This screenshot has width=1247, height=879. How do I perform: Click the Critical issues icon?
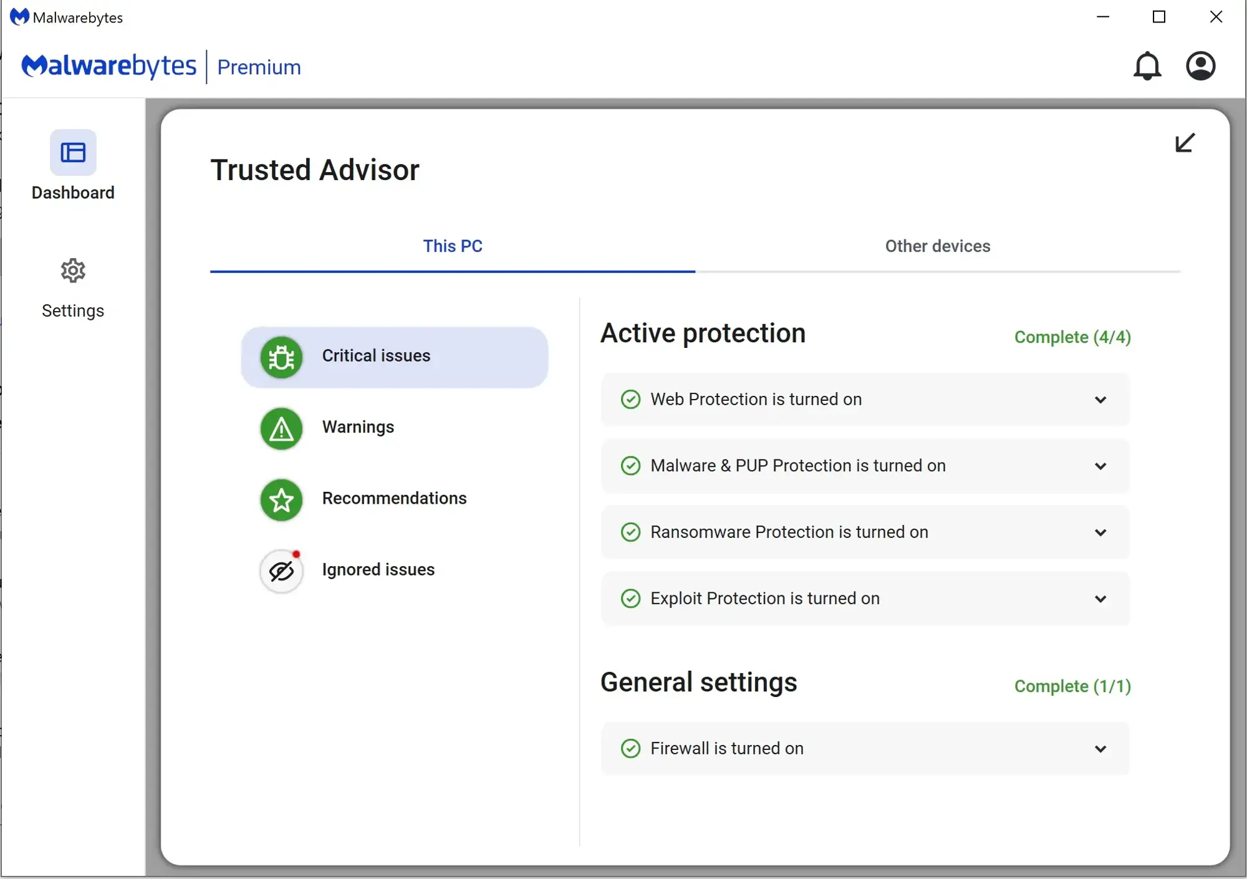click(282, 356)
